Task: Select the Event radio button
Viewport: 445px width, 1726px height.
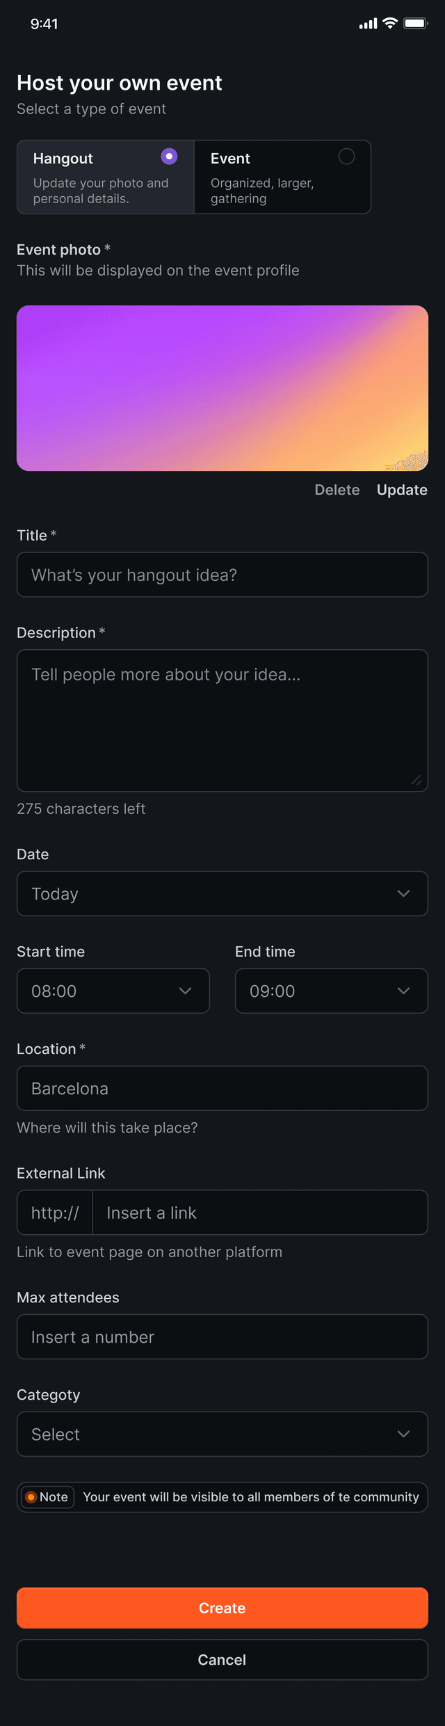Action: pyautogui.click(x=346, y=157)
